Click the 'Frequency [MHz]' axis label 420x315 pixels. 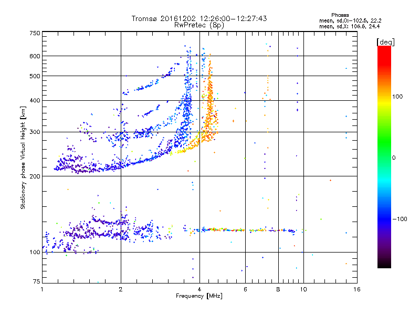(199, 296)
